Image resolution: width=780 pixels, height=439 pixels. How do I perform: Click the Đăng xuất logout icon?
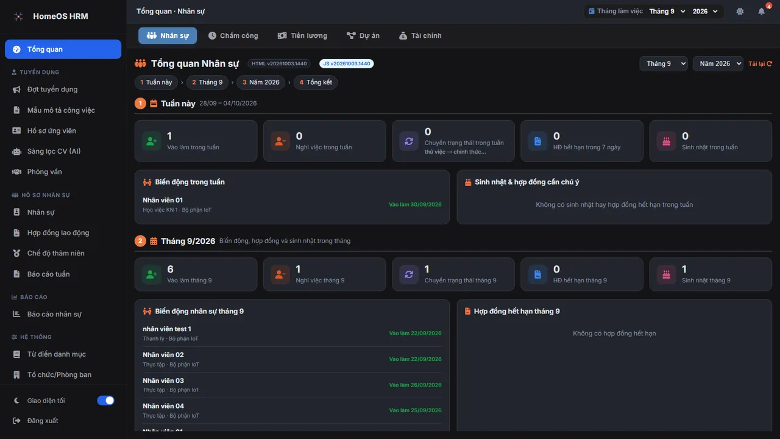click(x=16, y=421)
